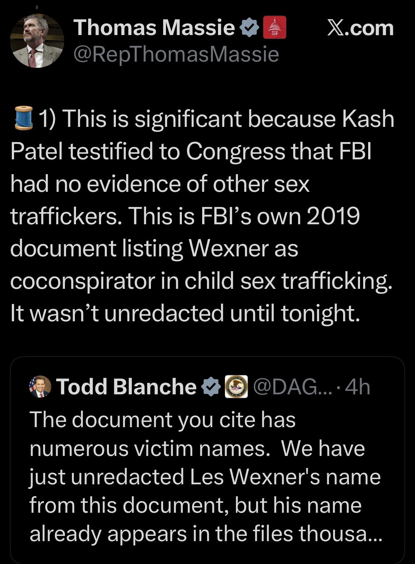Click the X.com logo watermark
This screenshot has height=564, width=415.
point(360,28)
